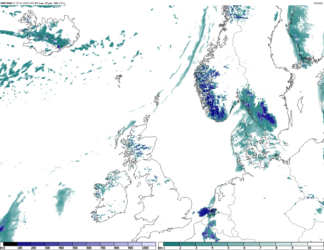Click the black 0–100 m legend swatch
This screenshot has width=324, height=250.
pyautogui.click(x=10, y=244)
